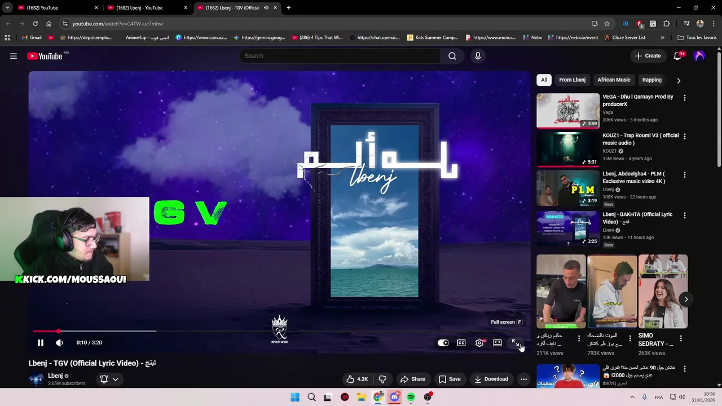The width and height of the screenshot is (722, 406).
Task: Open options for the 211K views short
Action: tap(579, 338)
